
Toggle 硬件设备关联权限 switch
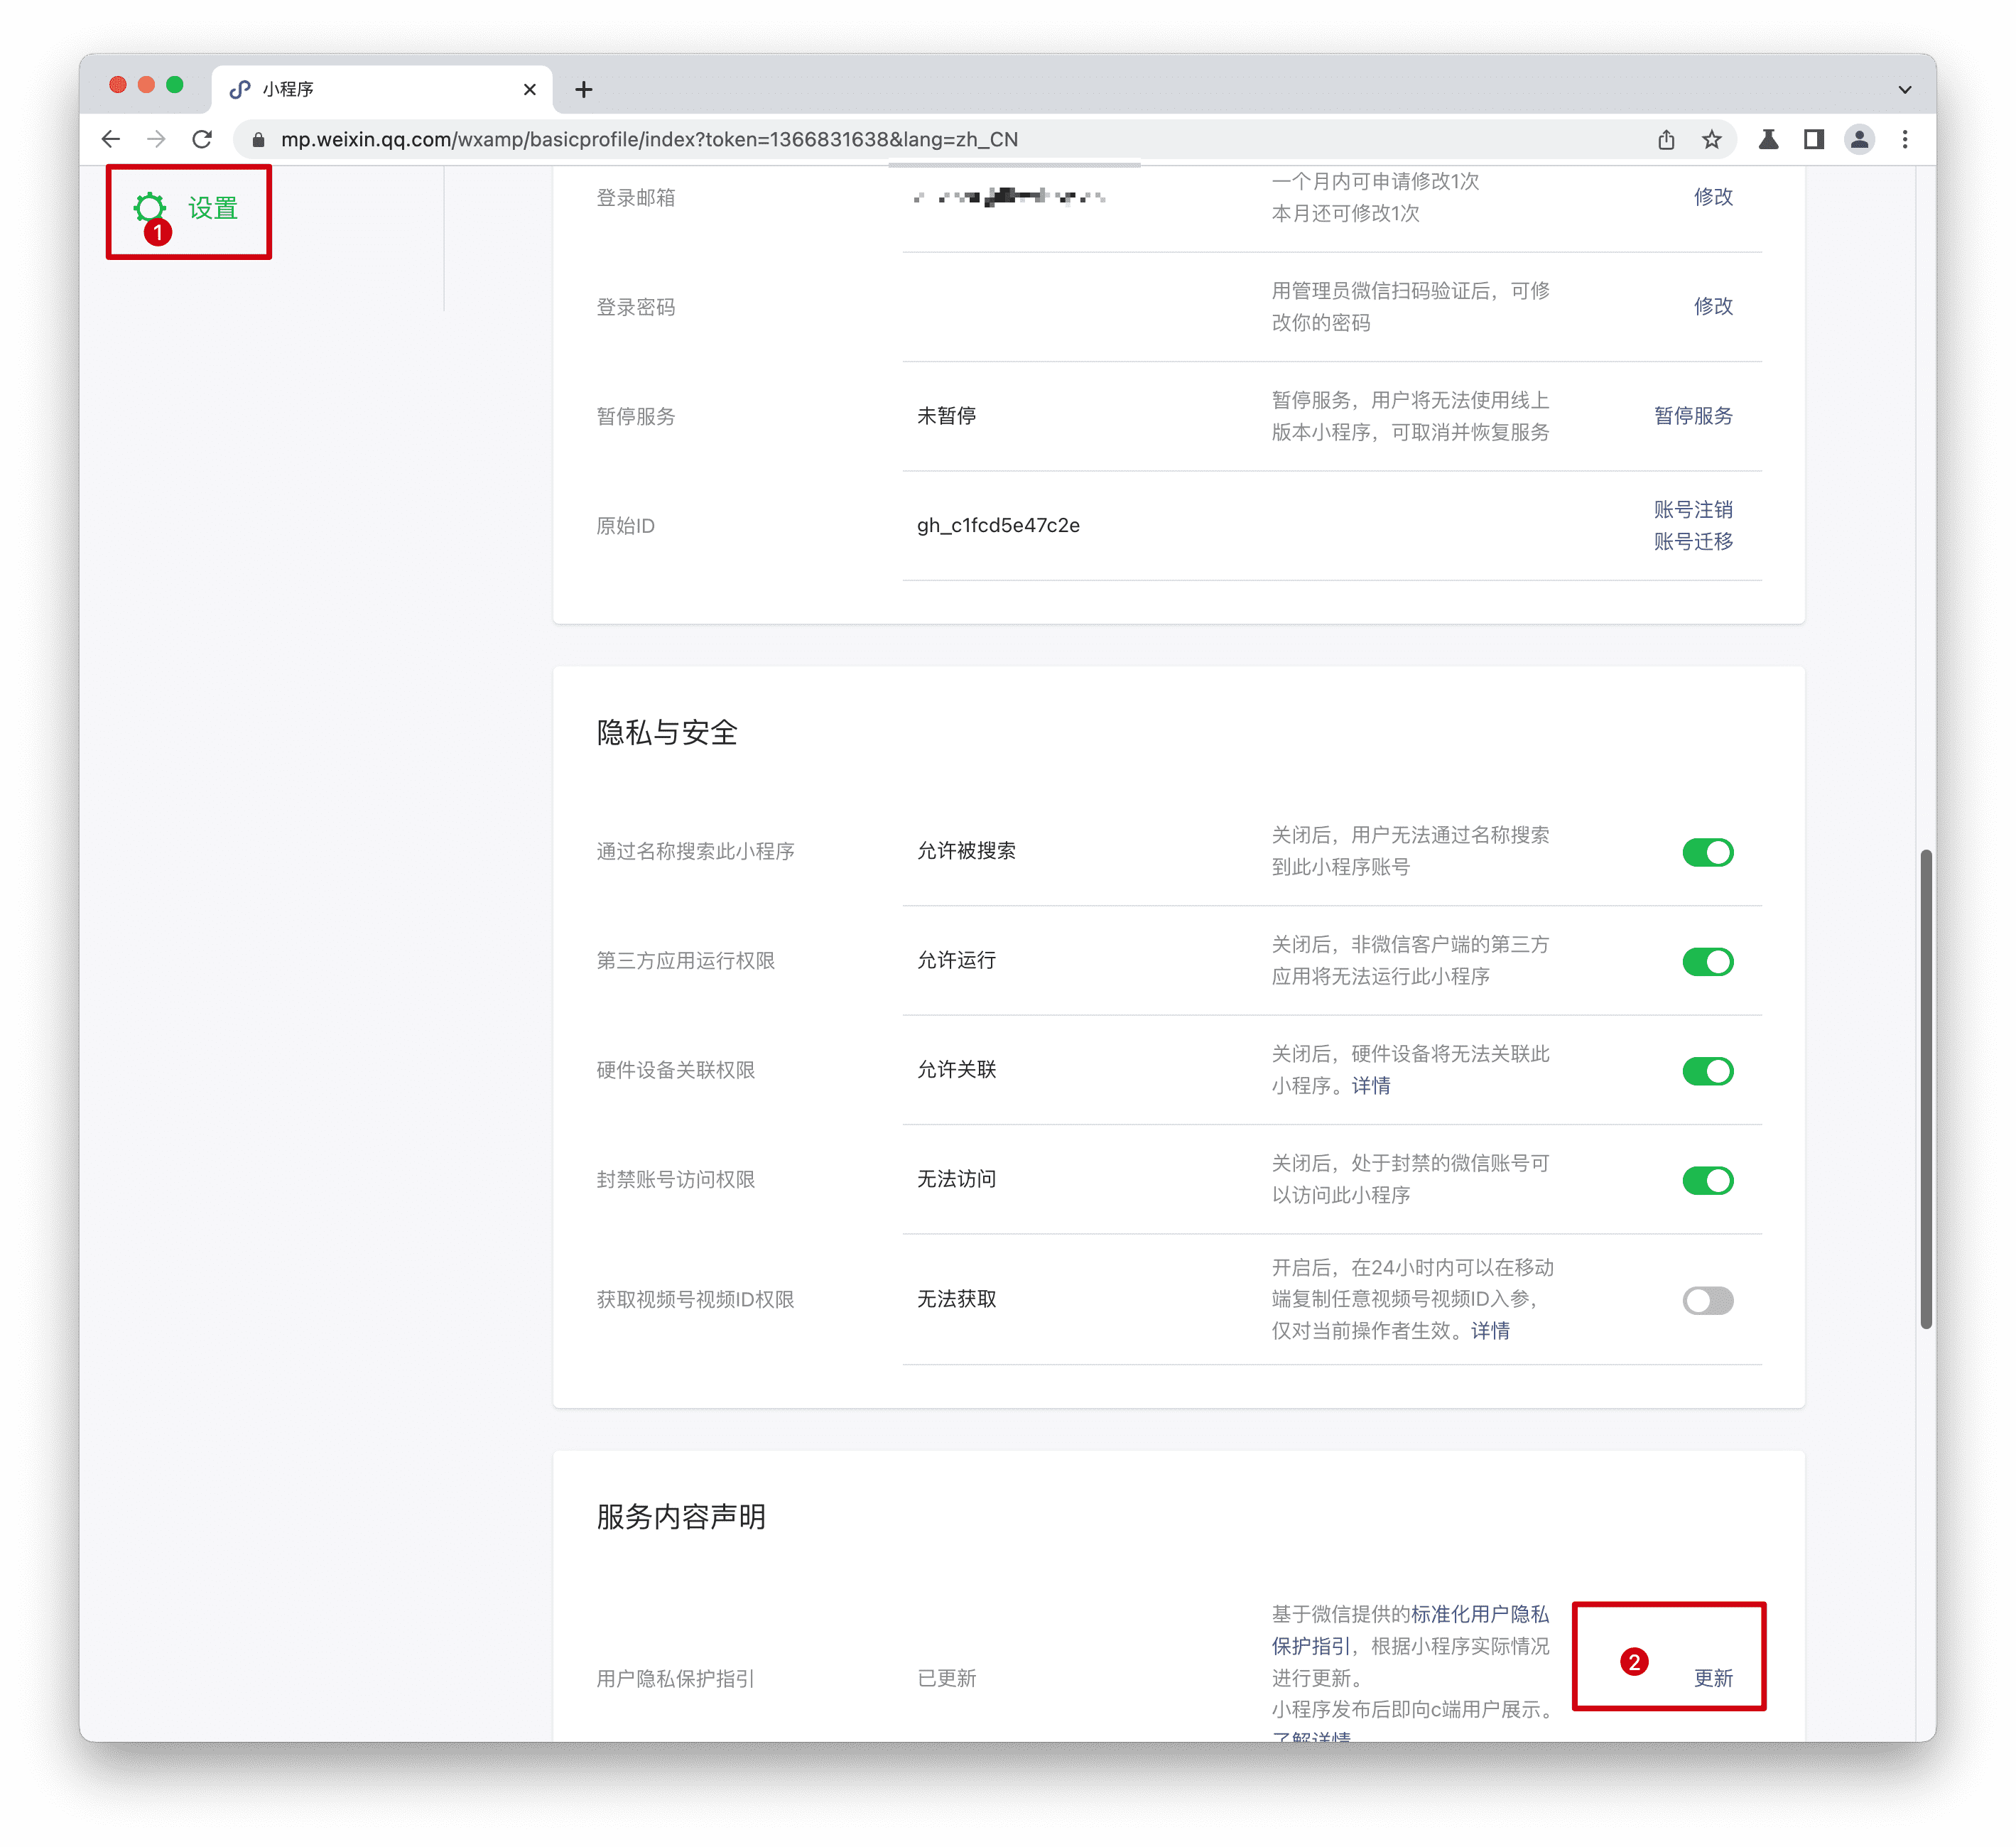pos(1708,1071)
